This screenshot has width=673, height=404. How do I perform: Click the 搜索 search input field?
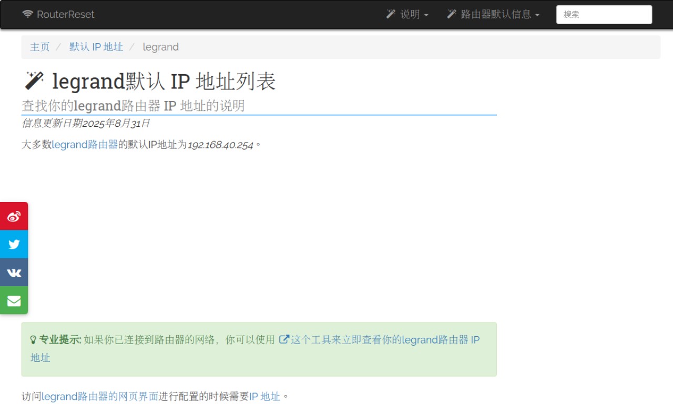point(604,15)
